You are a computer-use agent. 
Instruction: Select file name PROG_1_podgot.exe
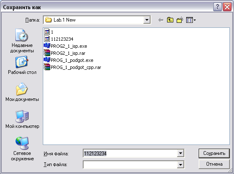tap(72, 60)
